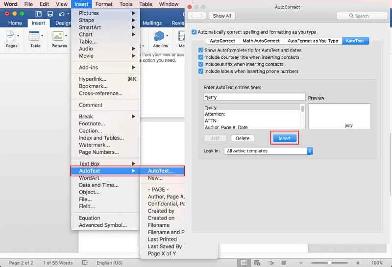This screenshot has height=267, width=392.
Task: Click the Pages icon in the ribbon
Action: coord(10,36)
